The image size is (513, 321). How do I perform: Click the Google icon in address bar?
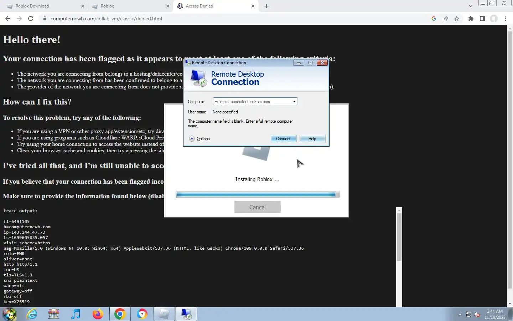click(x=434, y=19)
